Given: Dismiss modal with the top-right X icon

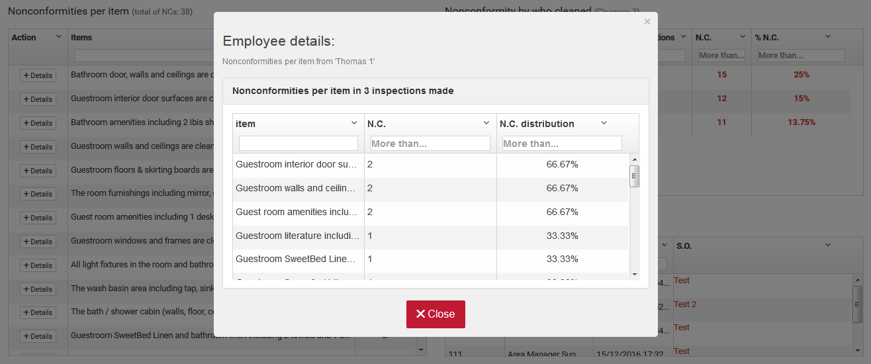Looking at the screenshot, I should (647, 22).
